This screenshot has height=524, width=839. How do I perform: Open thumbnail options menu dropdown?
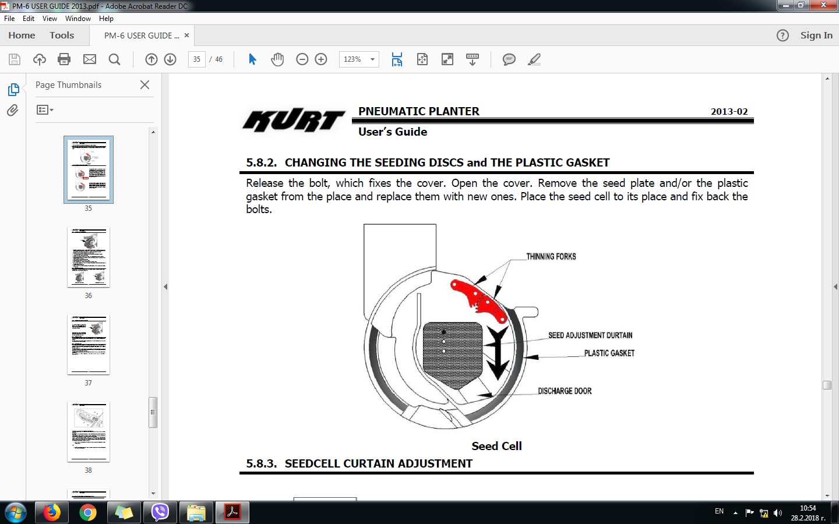[x=45, y=110]
